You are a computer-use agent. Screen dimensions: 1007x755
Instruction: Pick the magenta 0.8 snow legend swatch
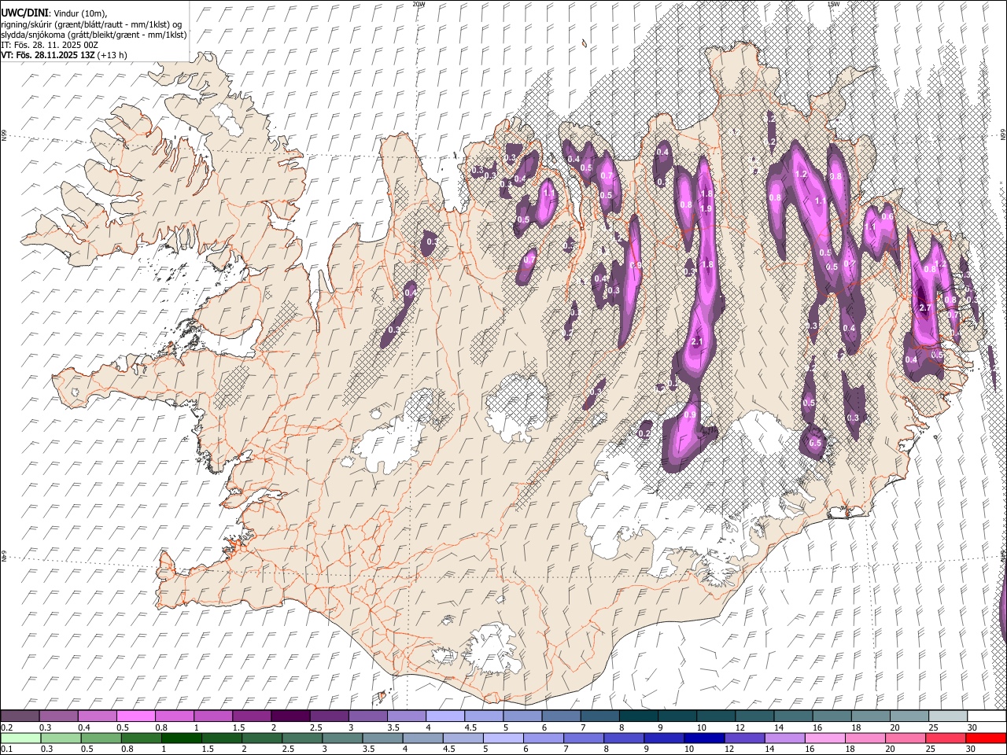[174, 716]
